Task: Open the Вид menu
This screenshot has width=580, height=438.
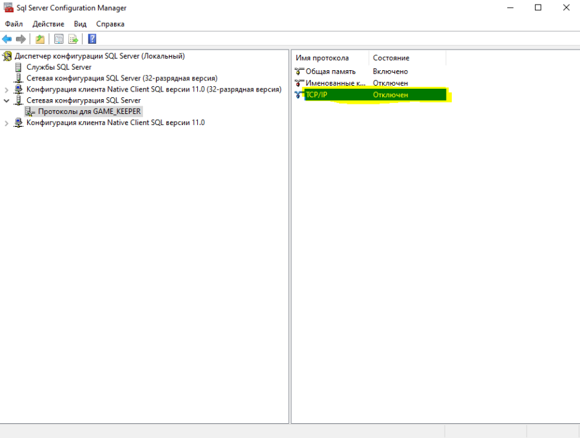Action: [x=80, y=24]
